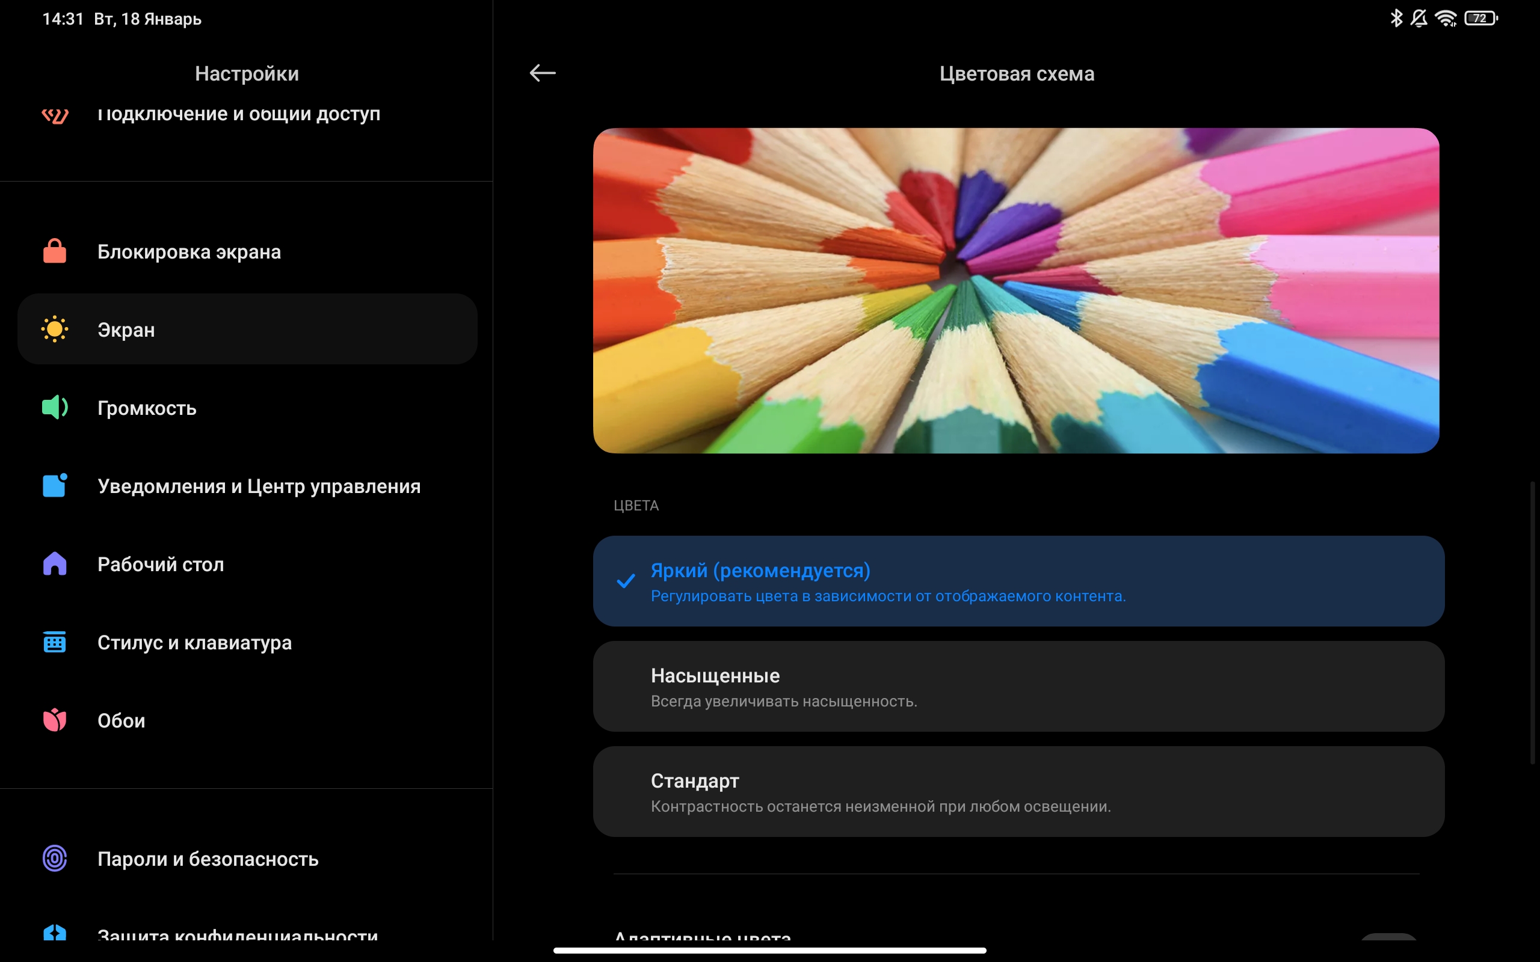Click the sun icon beside Экран
The image size is (1540, 962).
pos(55,329)
